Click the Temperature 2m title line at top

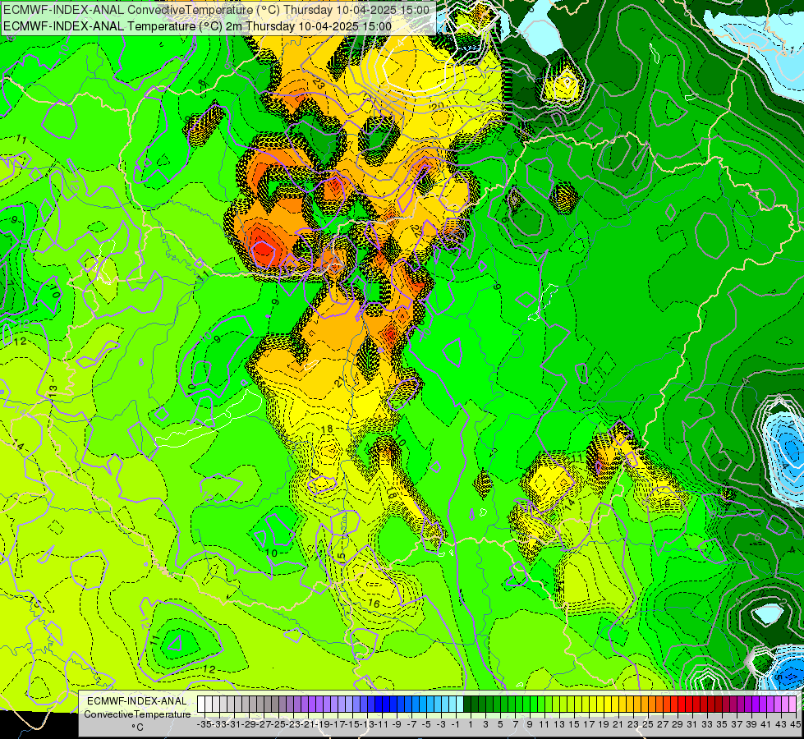[197, 26]
